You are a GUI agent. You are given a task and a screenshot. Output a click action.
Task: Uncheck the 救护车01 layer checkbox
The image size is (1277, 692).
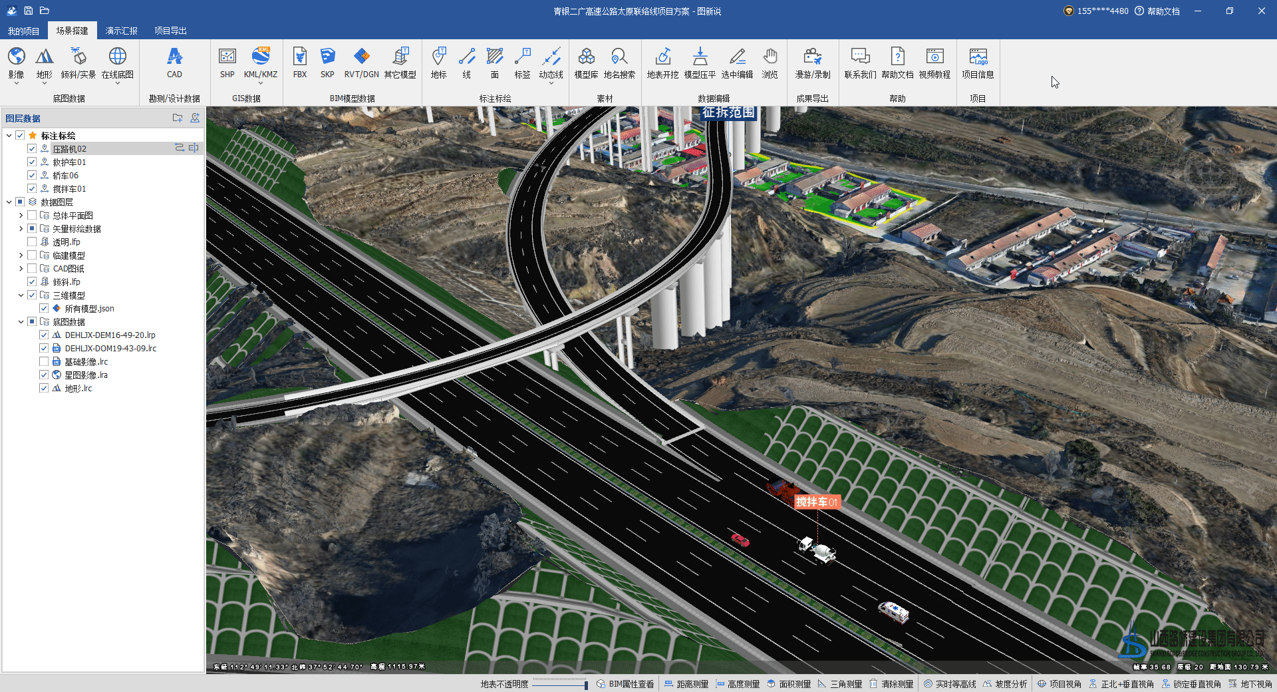pyautogui.click(x=32, y=162)
